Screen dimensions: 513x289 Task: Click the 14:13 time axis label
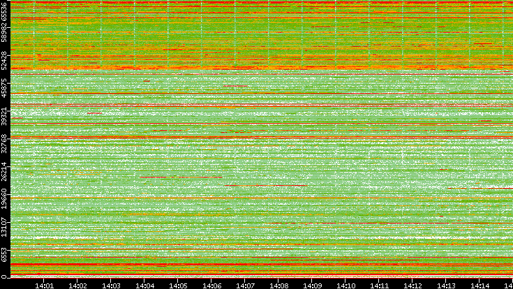446,286
